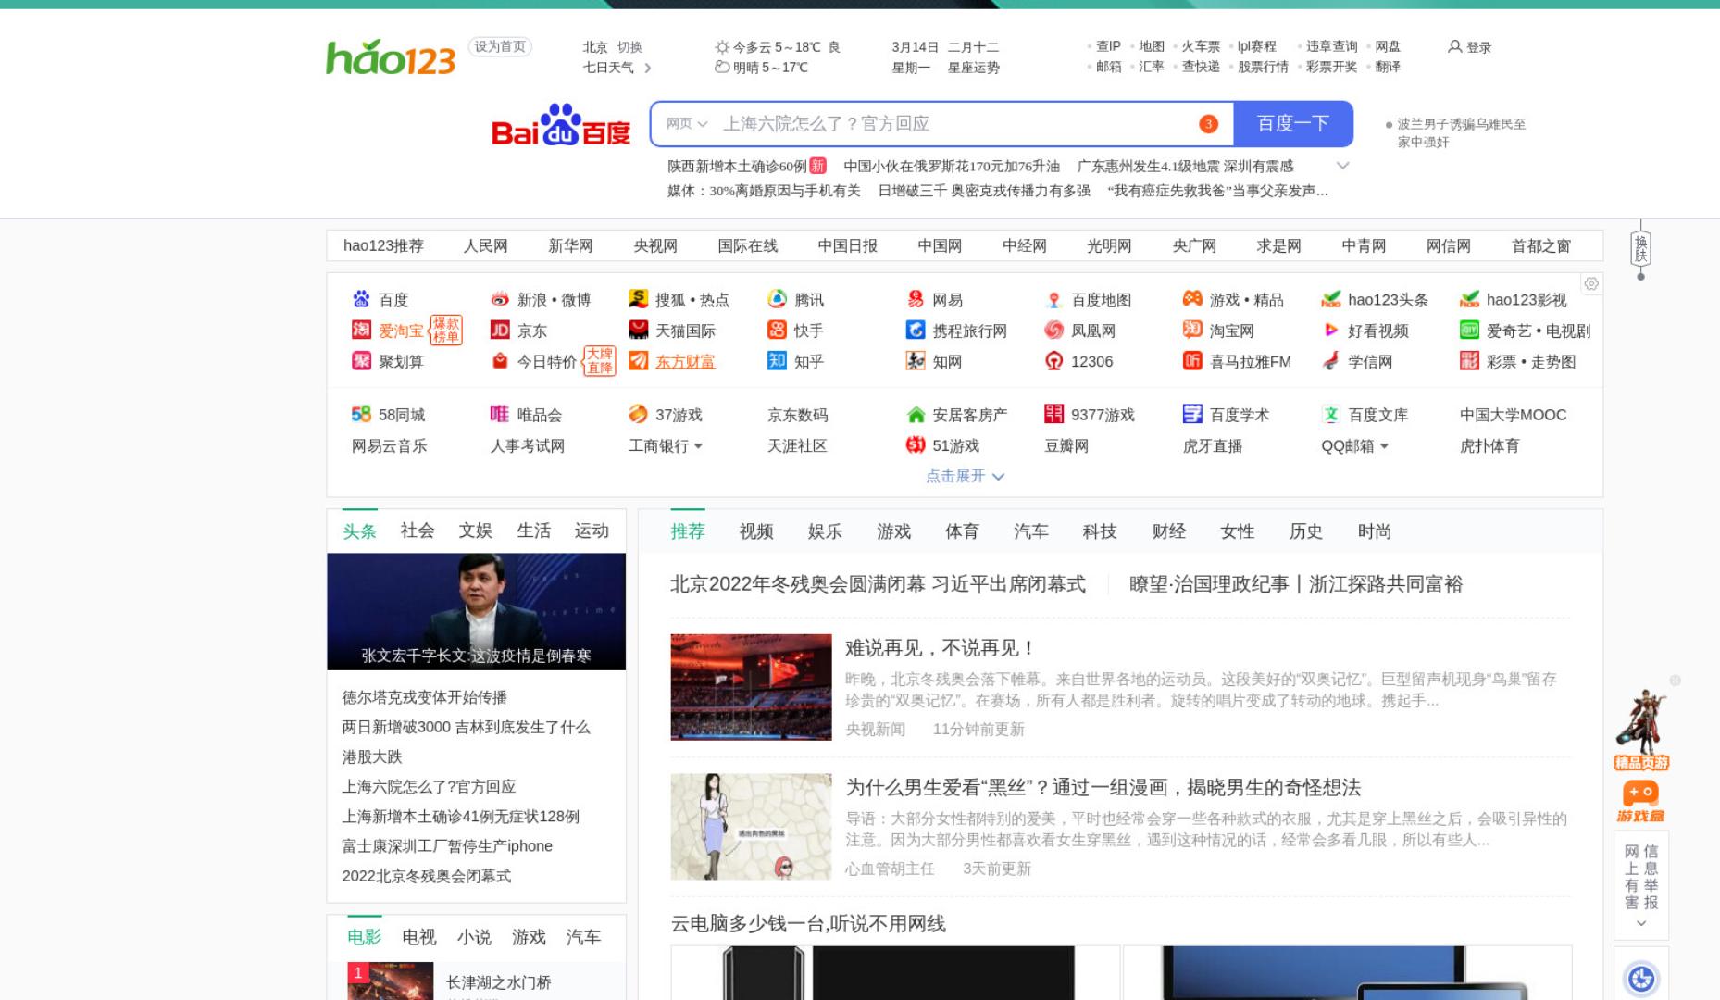Click the 换肤 skin changer tag
Viewport: 1720px width, 1000px height.
click(x=1640, y=248)
